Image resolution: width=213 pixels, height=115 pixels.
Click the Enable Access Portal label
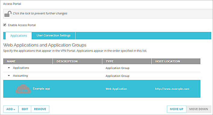pos(22,25)
